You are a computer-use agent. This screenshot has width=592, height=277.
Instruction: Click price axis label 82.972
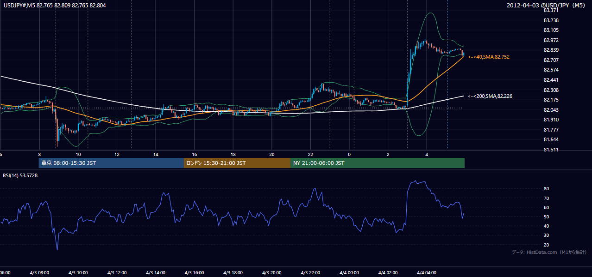click(x=551, y=40)
